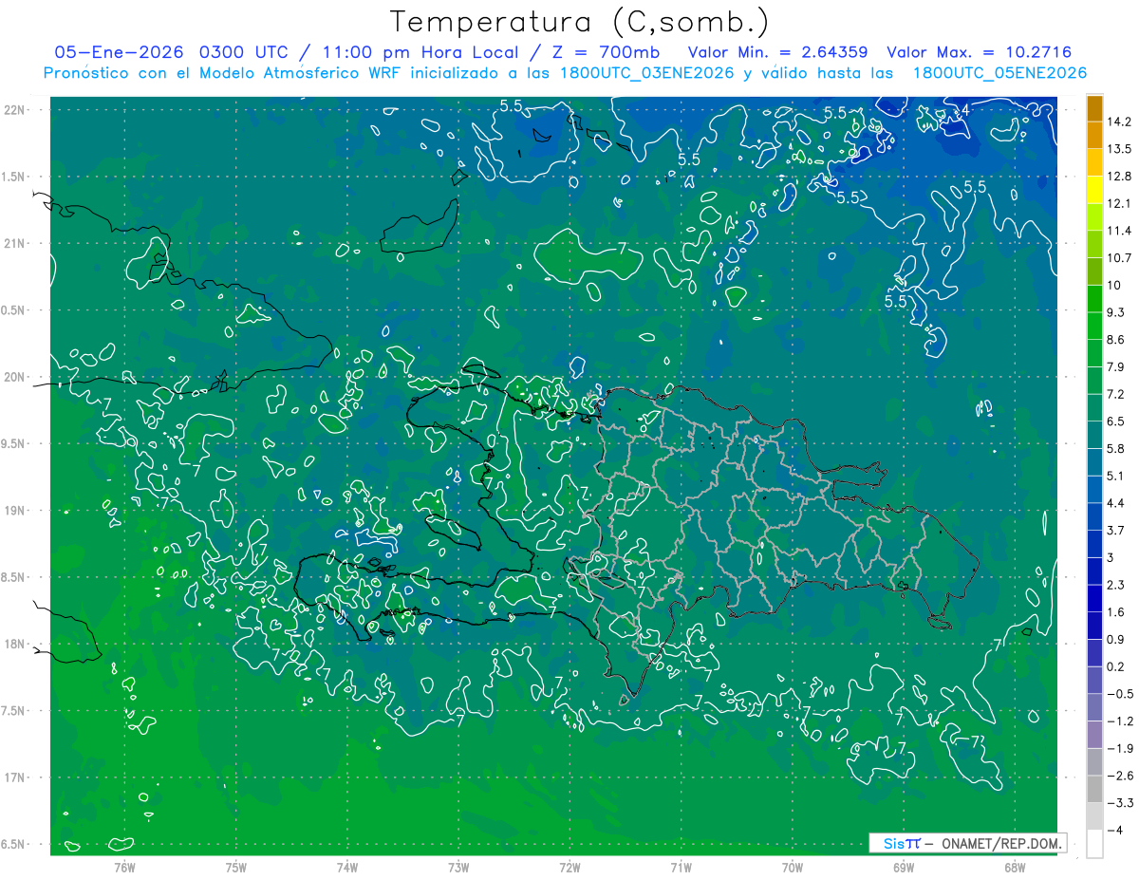This screenshot has height=880, width=1139.
Task: Click the '1.6' color bar value
Action: tap(1115, 611)
